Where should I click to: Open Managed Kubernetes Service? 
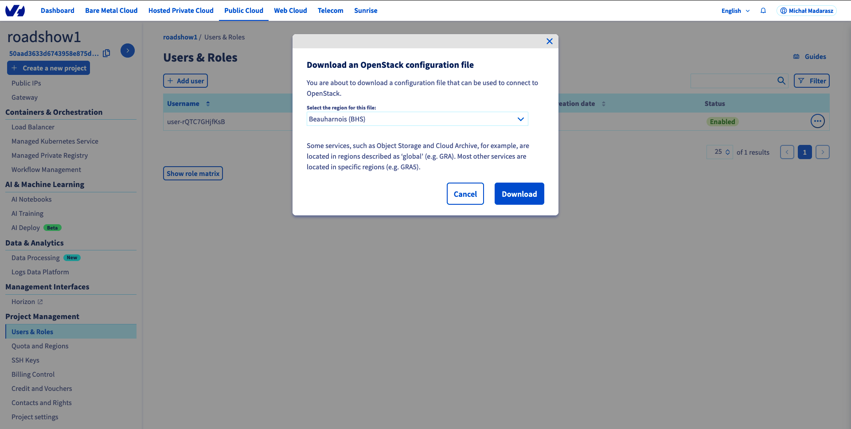pos(55,141)
